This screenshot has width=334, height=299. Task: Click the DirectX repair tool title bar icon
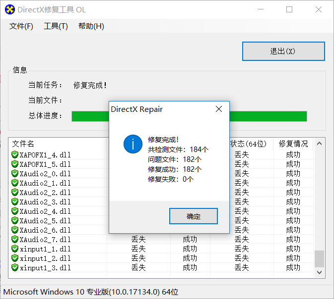point(10,9)
